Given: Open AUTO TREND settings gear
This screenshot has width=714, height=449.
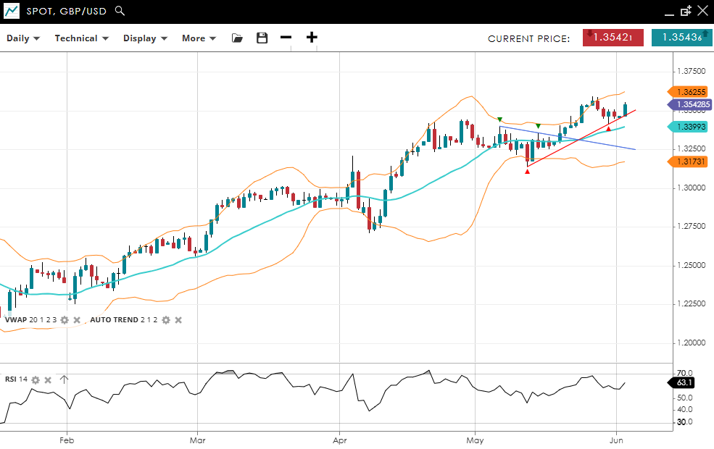Looking at the screenshot, I should [x=166, y=320].
